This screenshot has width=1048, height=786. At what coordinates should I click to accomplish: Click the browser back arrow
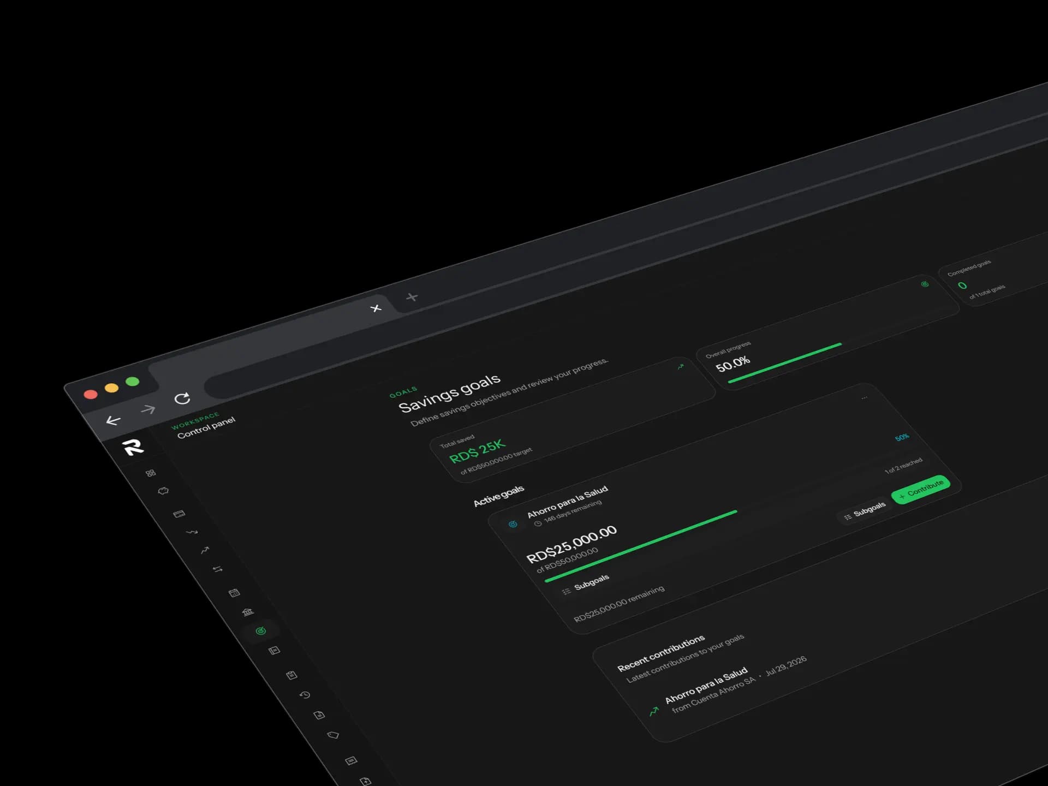click(x=113, y=420)
